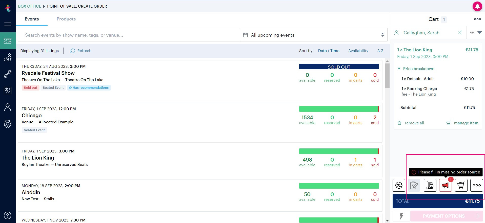
Task: Open the order notes edit icon
Action: [x=414, y=185]
